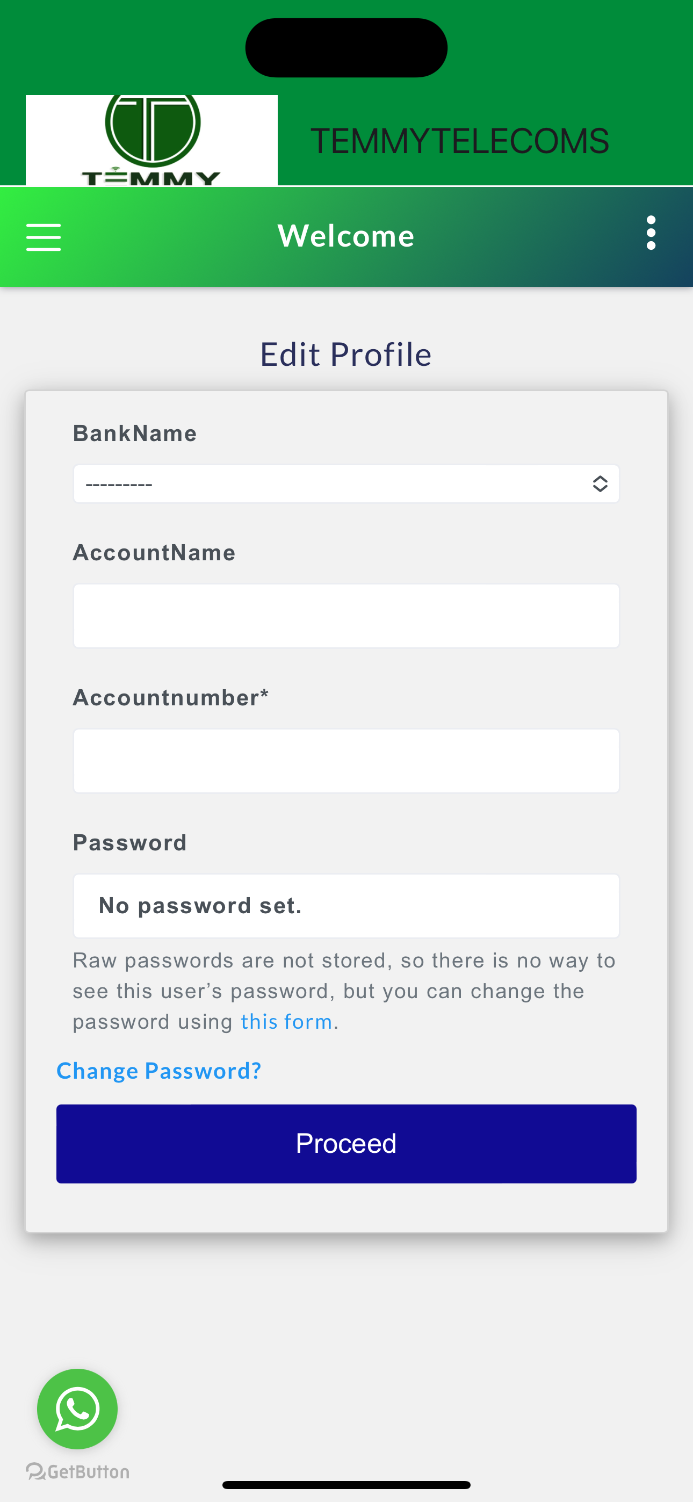Tap the Edit Profile heading
693x1502 pixels.
pos(346,354)
